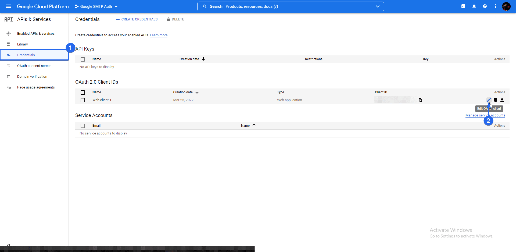Click Mar 25, 2022 creation date cell

point(183,100)
